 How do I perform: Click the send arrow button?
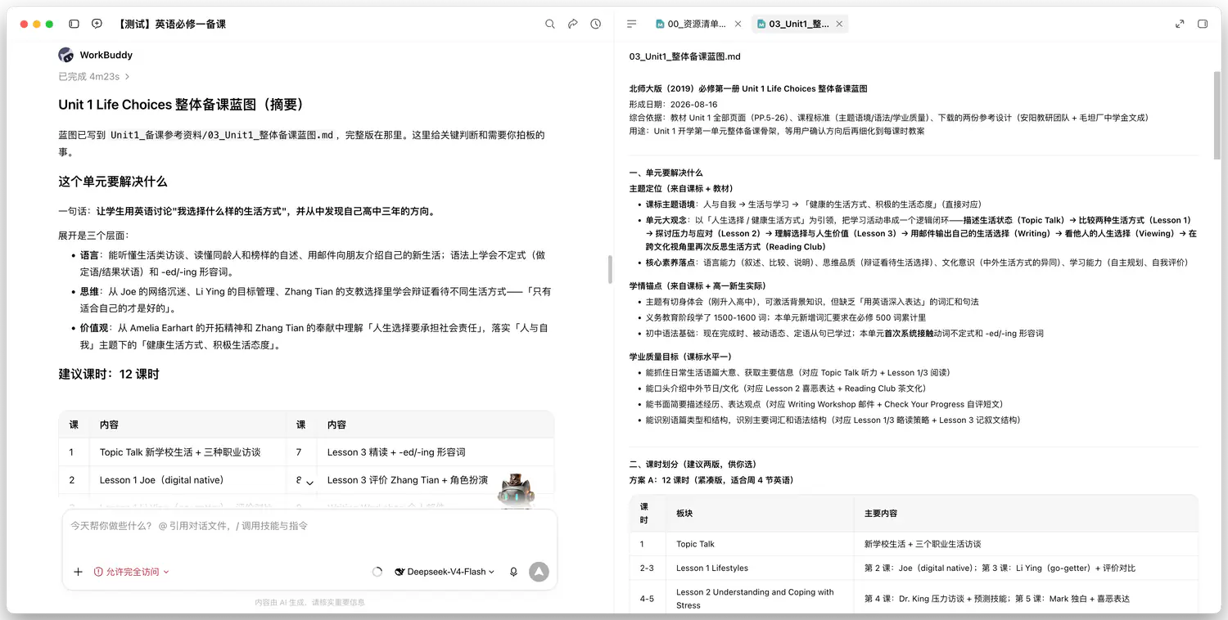[x=539, y=572]
